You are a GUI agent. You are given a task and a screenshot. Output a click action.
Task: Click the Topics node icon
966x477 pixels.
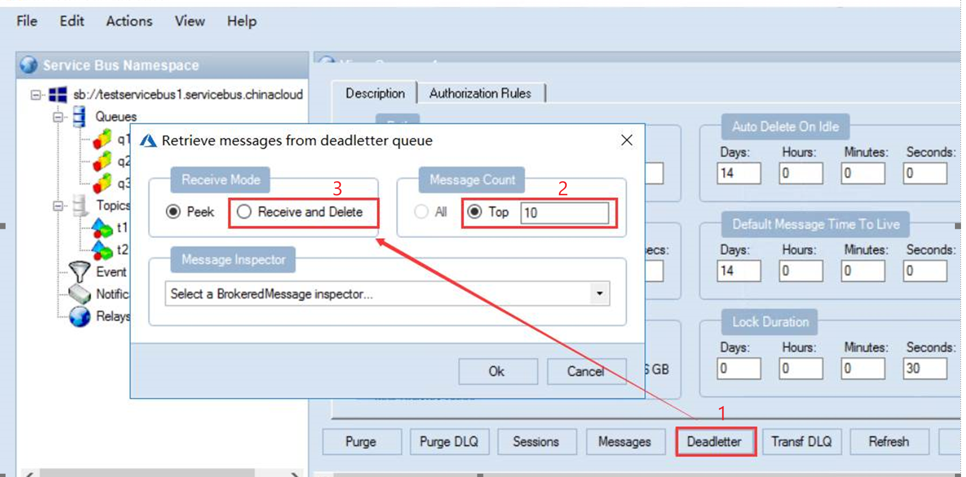click(x=80, y=206)
